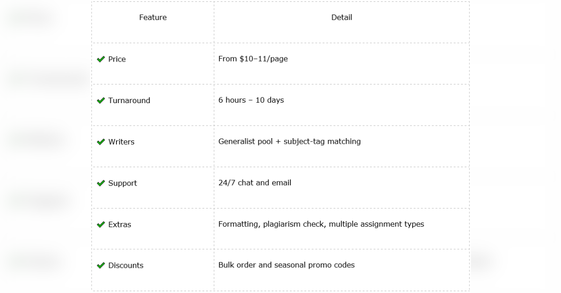561x293 pixels.
Task: Click the green checkmark beside Discounts
Action: [101, 265]
